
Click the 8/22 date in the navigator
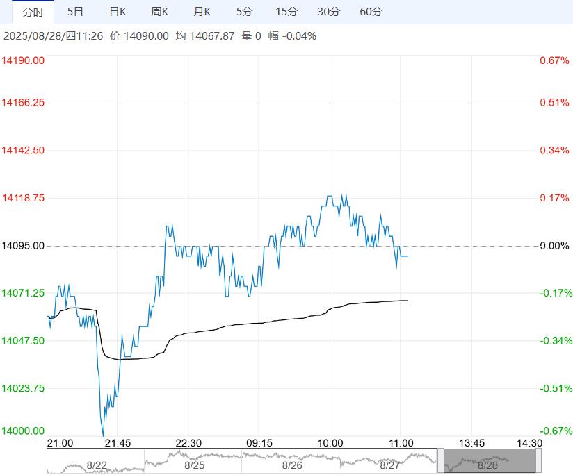point(97,465)
